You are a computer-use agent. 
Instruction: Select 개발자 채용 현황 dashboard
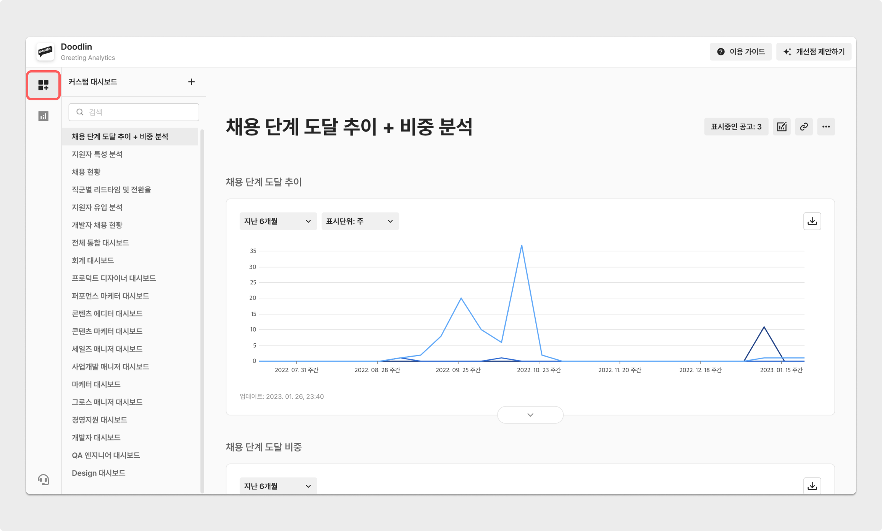tap(97, 225)
